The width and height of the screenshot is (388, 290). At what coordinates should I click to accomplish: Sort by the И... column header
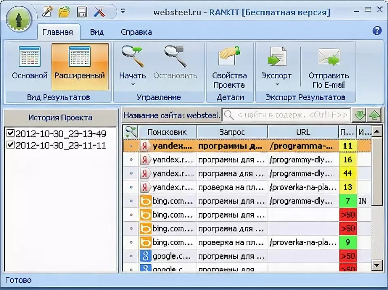point(364,132)
